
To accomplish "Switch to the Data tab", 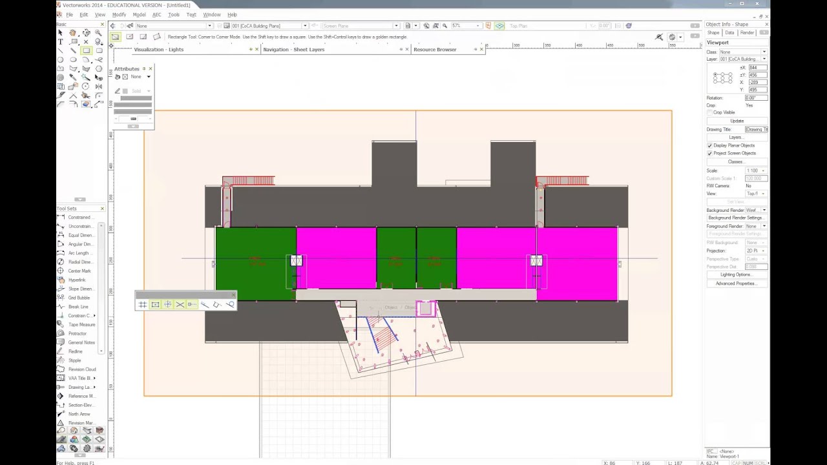I will 729,32.
